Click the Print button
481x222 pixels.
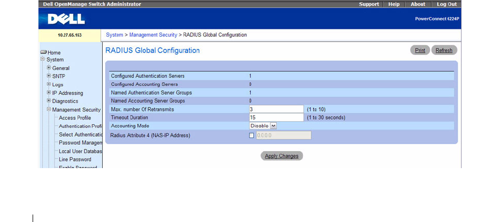tap(420, 51)
